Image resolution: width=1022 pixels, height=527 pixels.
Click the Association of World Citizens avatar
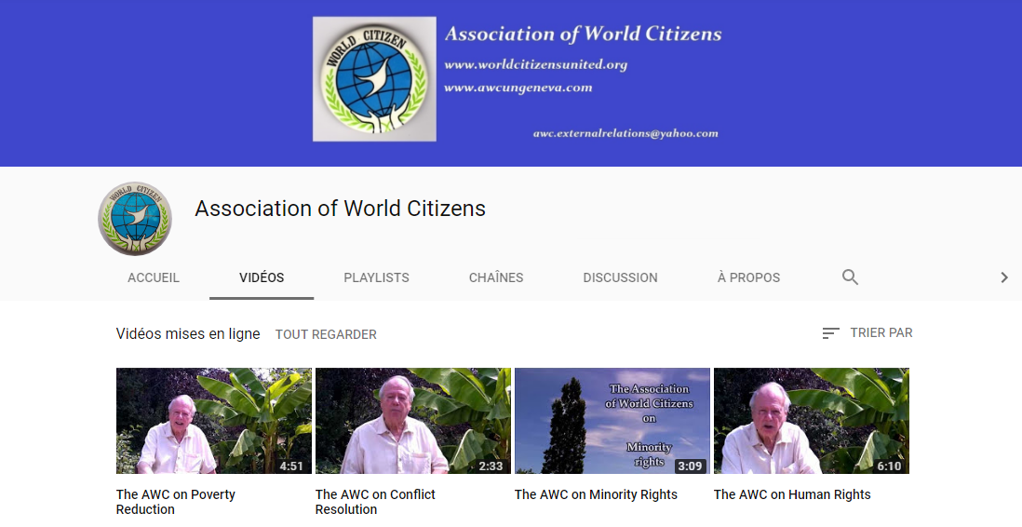click(135, 219)
